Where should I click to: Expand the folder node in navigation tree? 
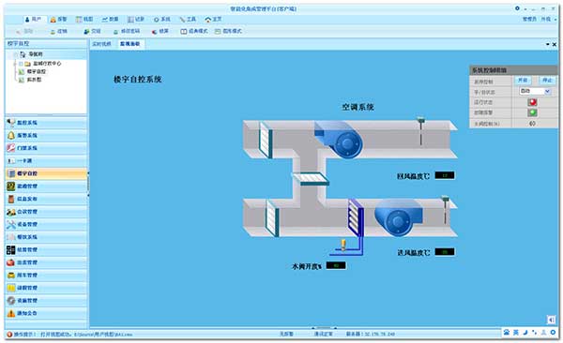[15, 64]
